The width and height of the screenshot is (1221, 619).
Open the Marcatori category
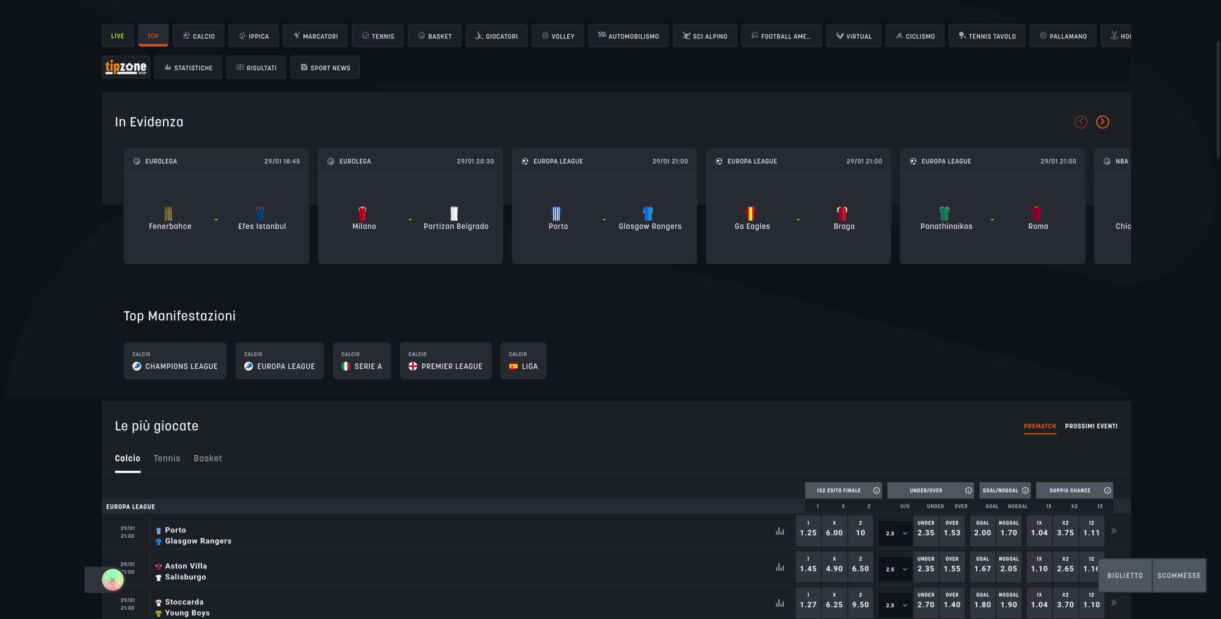tap(315, 36)
